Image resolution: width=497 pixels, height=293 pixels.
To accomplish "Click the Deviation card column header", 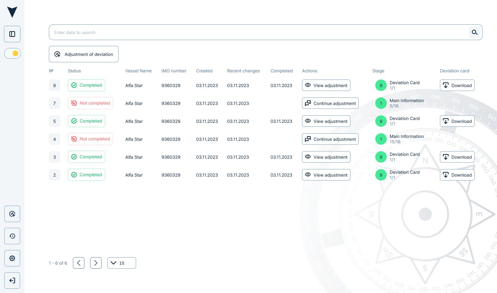I will [455, 71].
